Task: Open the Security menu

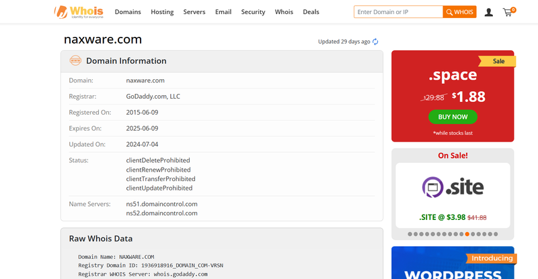Action: click(254, 12)
